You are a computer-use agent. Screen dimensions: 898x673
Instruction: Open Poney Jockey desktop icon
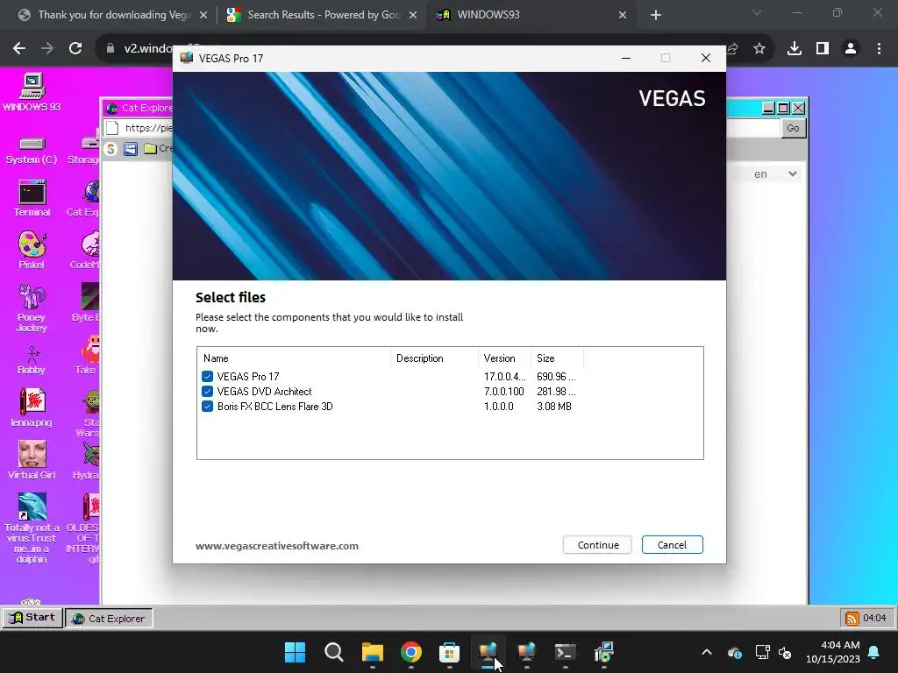tap(32, 308)
